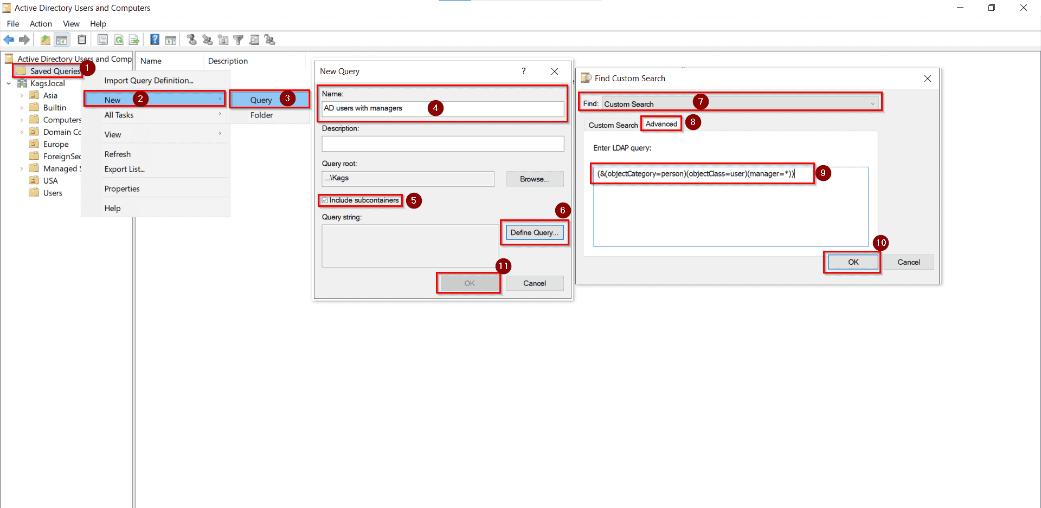Click the Create New User icon

(x=191, y=40)
